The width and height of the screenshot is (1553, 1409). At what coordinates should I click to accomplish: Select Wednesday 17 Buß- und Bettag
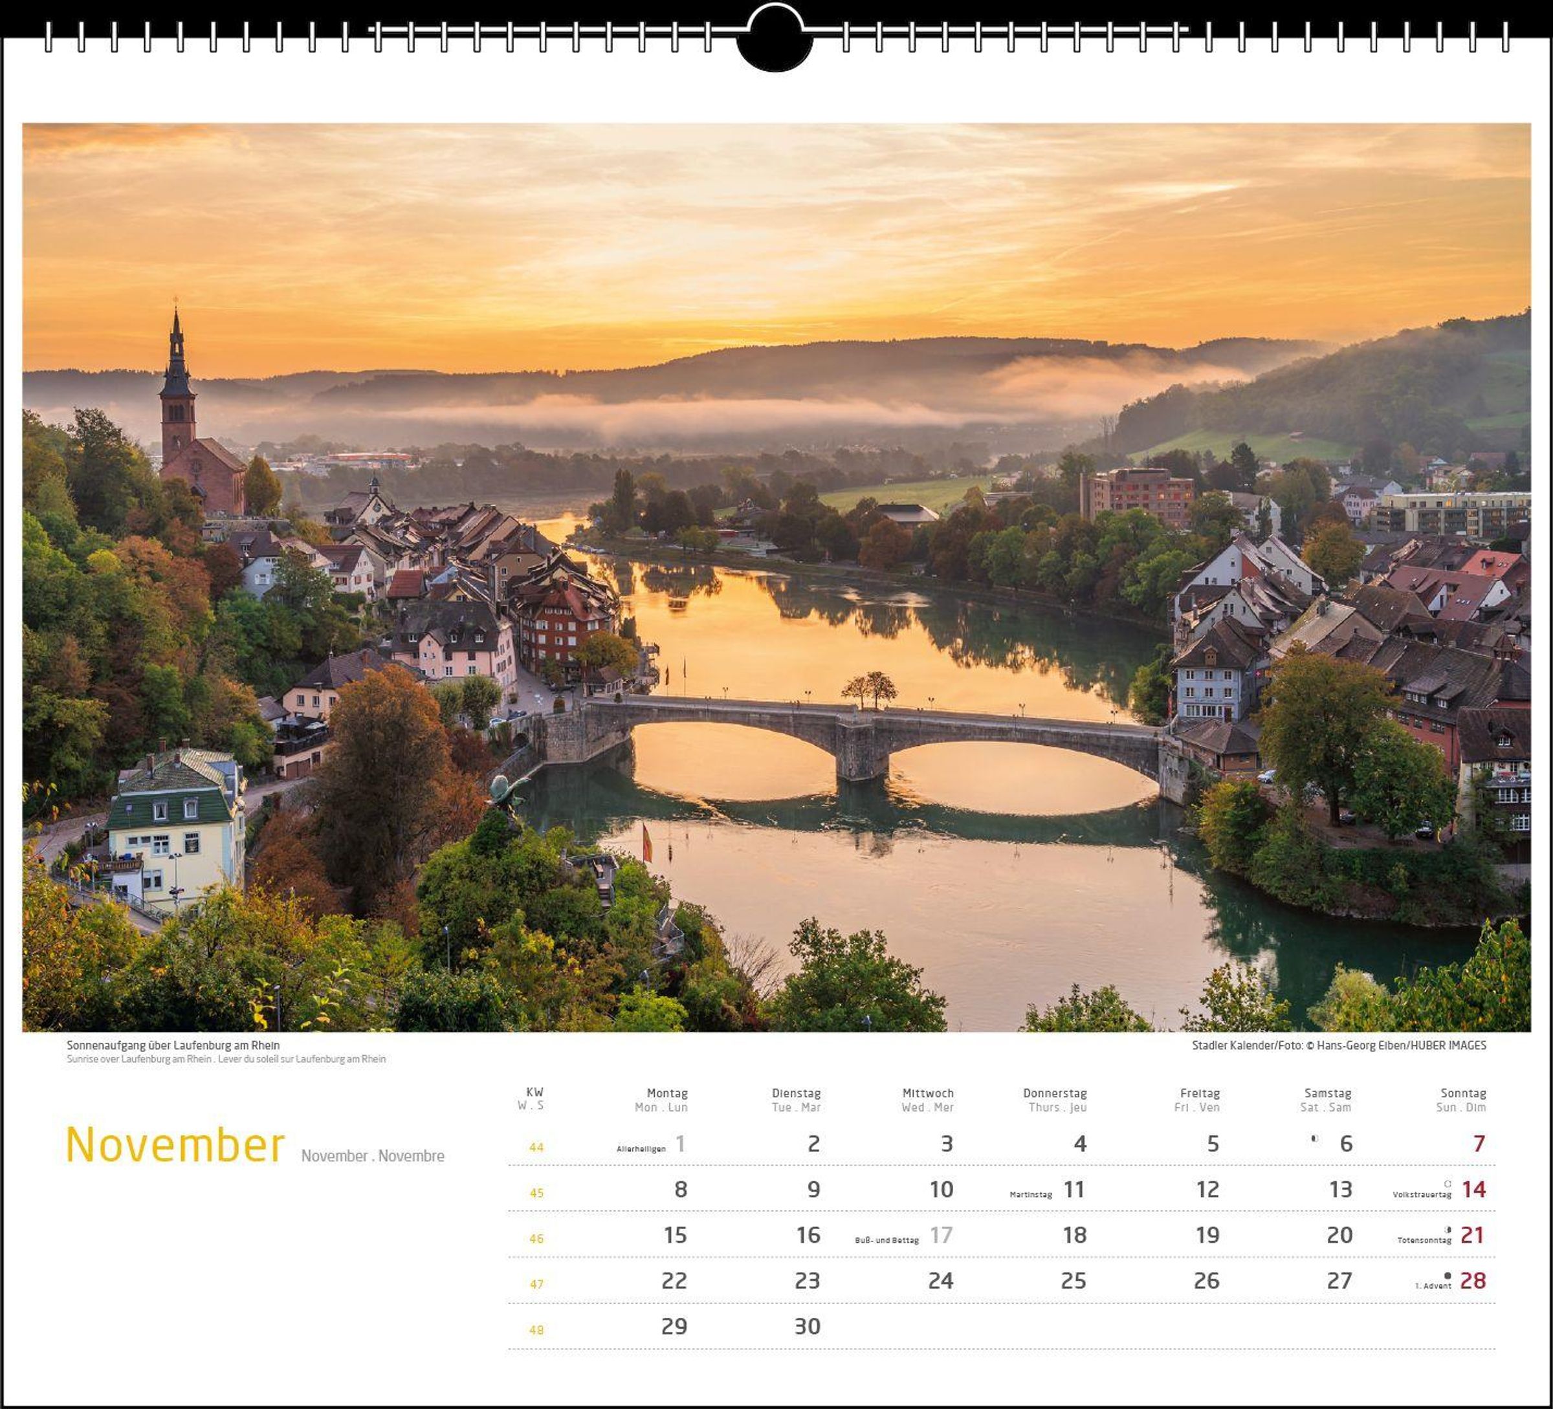point(941,1236)
